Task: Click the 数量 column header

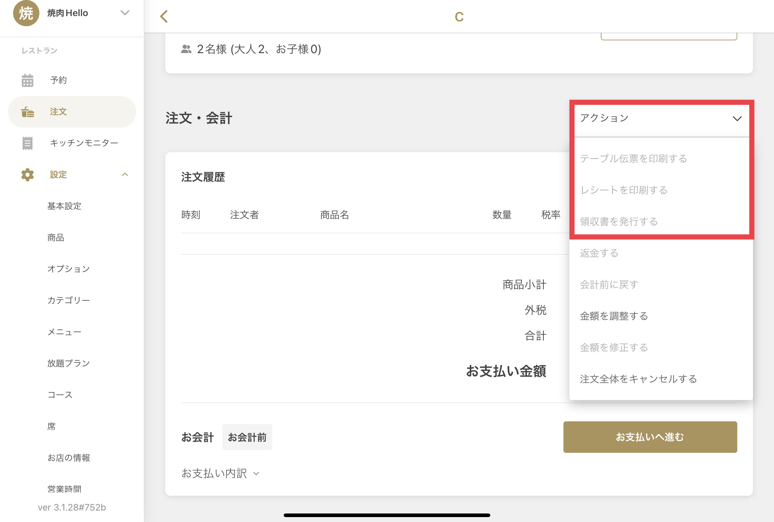Action: pos(502,215)
